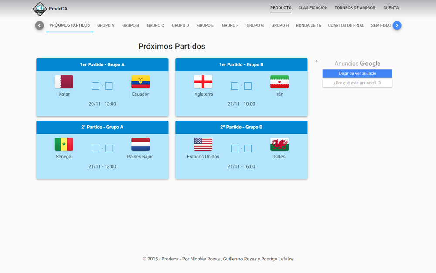
Task: Click the ProdeCA logo icon
Action: click(x=40, y=9)
